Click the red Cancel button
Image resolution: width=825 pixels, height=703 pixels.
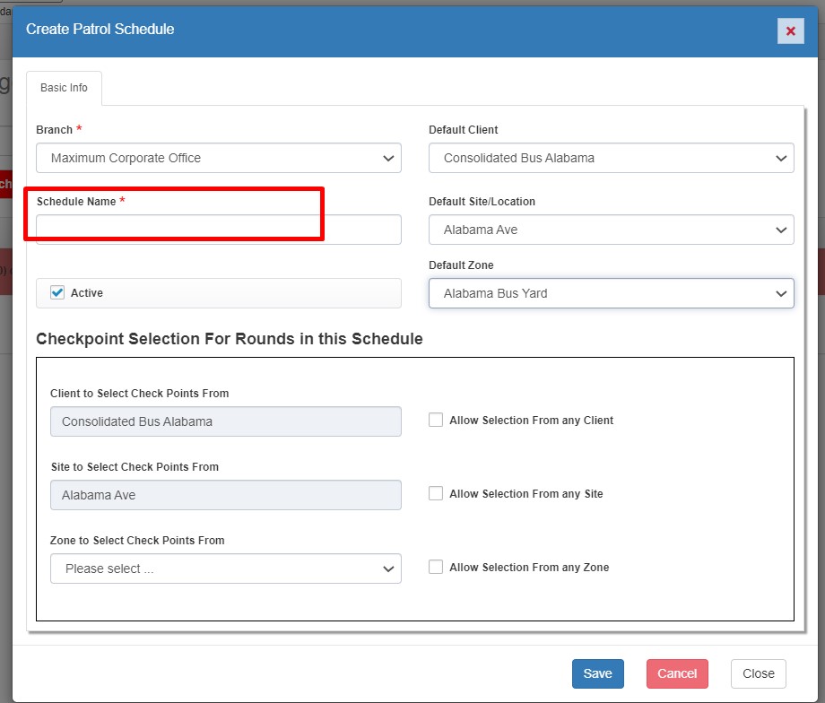677,673
